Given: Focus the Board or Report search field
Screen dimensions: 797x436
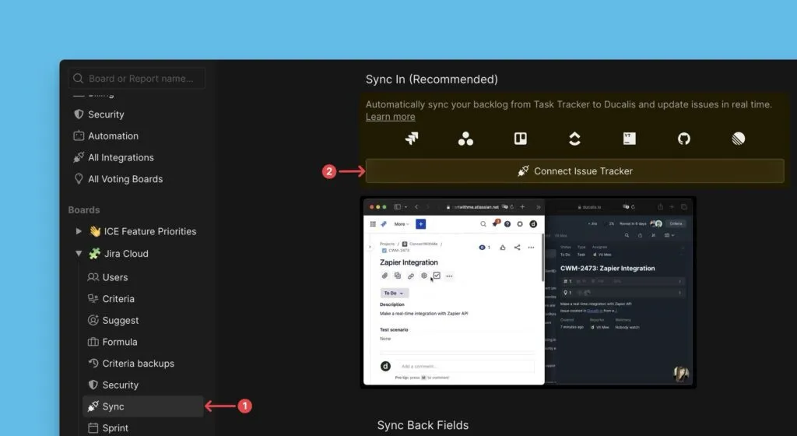Looking at the screenshot, I should pos(137,79).
